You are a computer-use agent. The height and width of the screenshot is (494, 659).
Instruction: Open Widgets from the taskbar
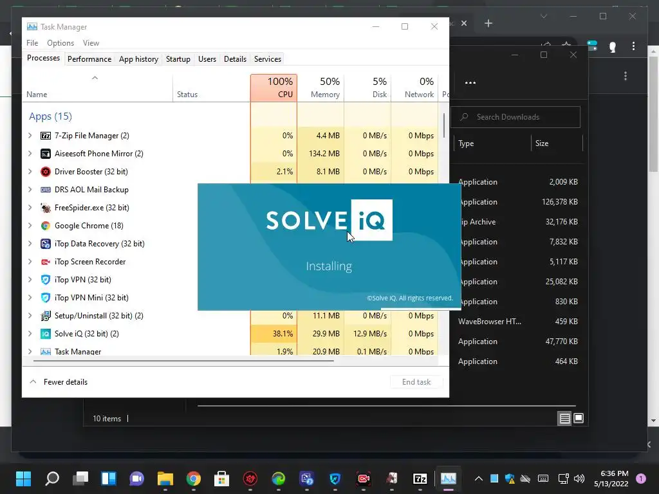coord(108,479)
